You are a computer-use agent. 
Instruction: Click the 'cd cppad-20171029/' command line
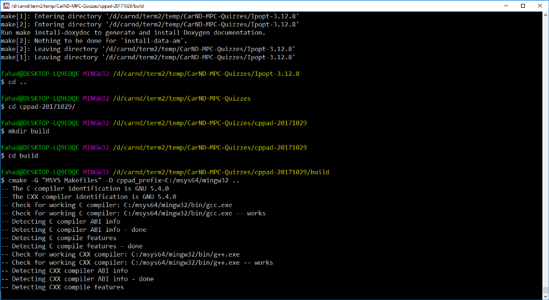(38, 107)
